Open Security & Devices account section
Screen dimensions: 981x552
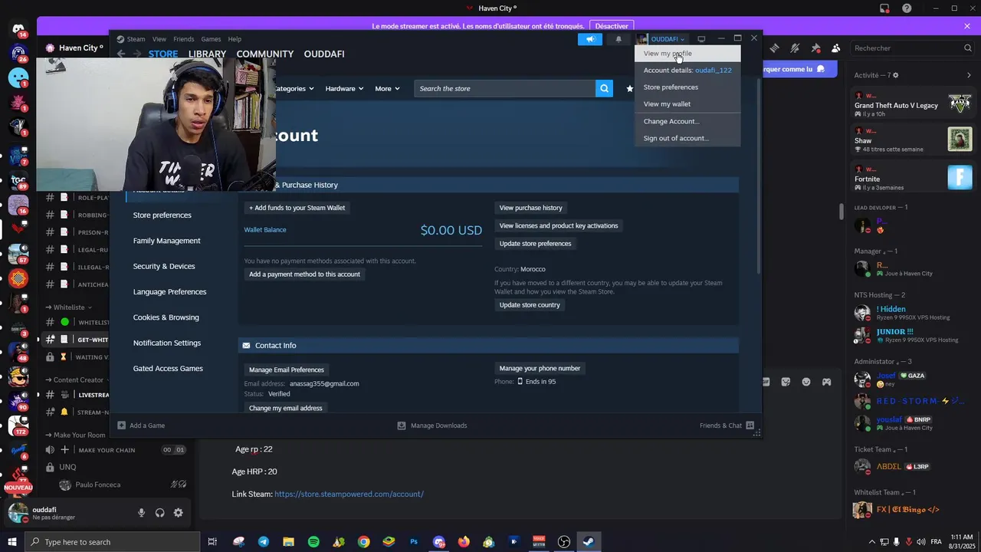pyautogui.click(x=164, y=266)
